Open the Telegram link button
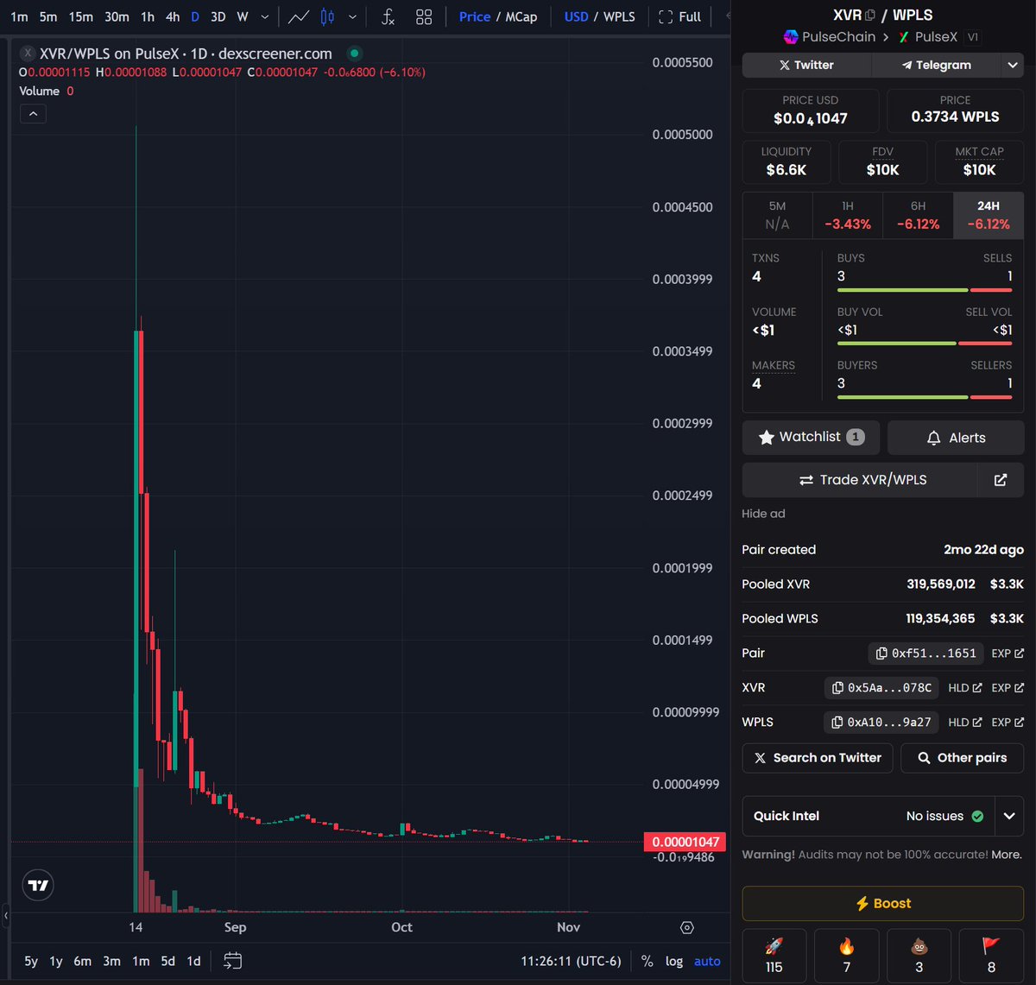The height and width of the screenshot is (985, 1036). coord(937,65)
